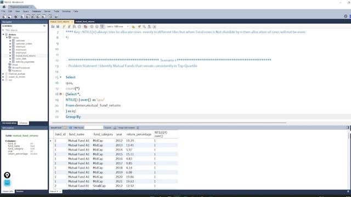Refresh the schemas list icon
This screenshot has width=351, height=197.
pyautogui.click(x=44, y=26)
